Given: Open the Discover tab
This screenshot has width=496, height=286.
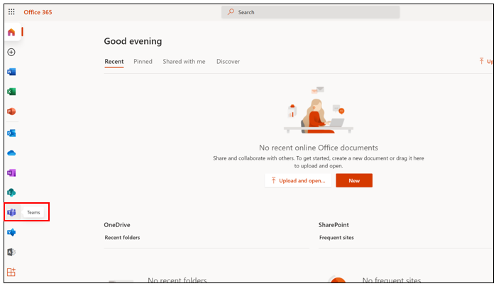Looking at the screenshot, I should coord(228,62).
